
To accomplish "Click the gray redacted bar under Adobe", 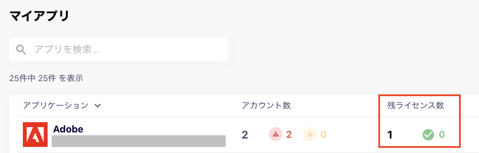I will click(x=139, y=141).
